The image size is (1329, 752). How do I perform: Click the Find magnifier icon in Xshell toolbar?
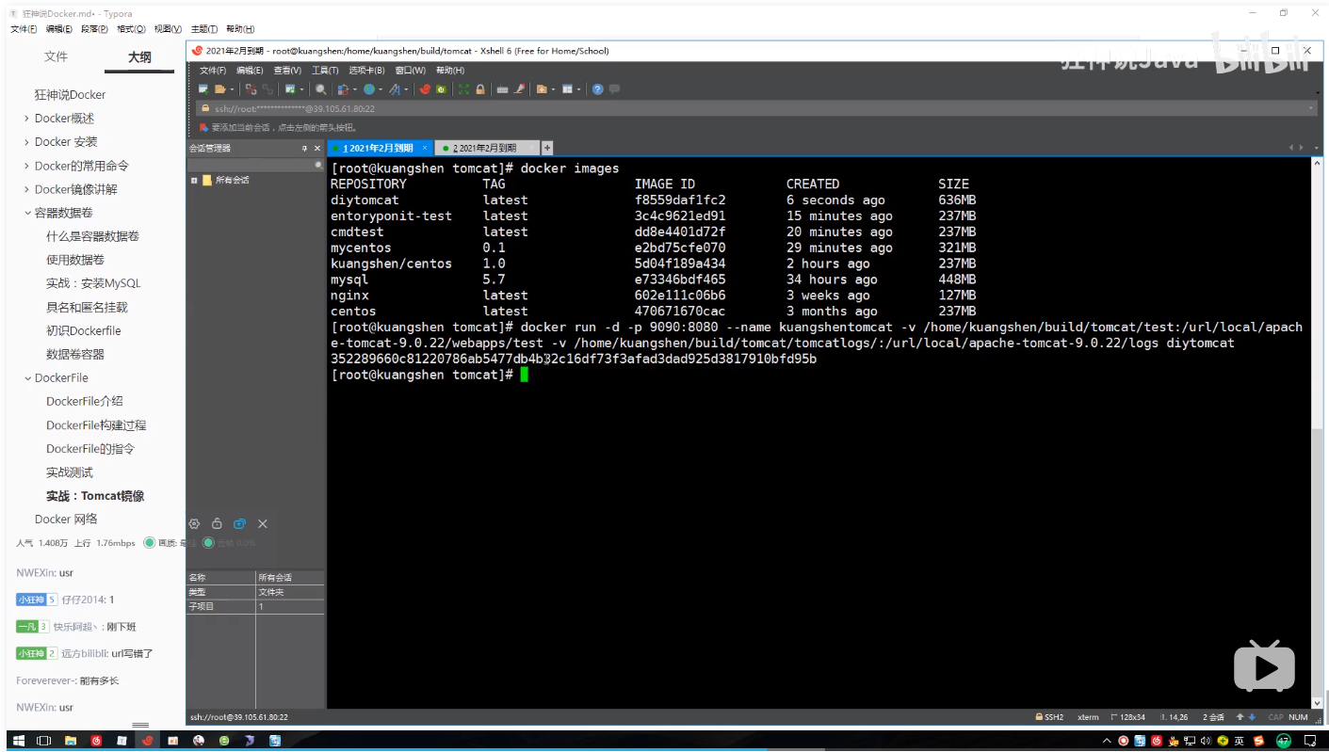[321, 89]
